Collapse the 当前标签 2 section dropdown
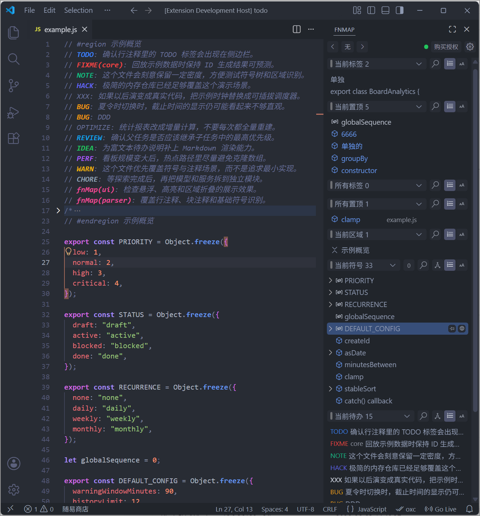The image size is (480, 516). pos(419,64)
